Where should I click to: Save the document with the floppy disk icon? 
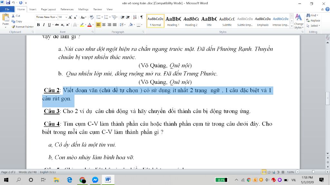click(8, 3)
